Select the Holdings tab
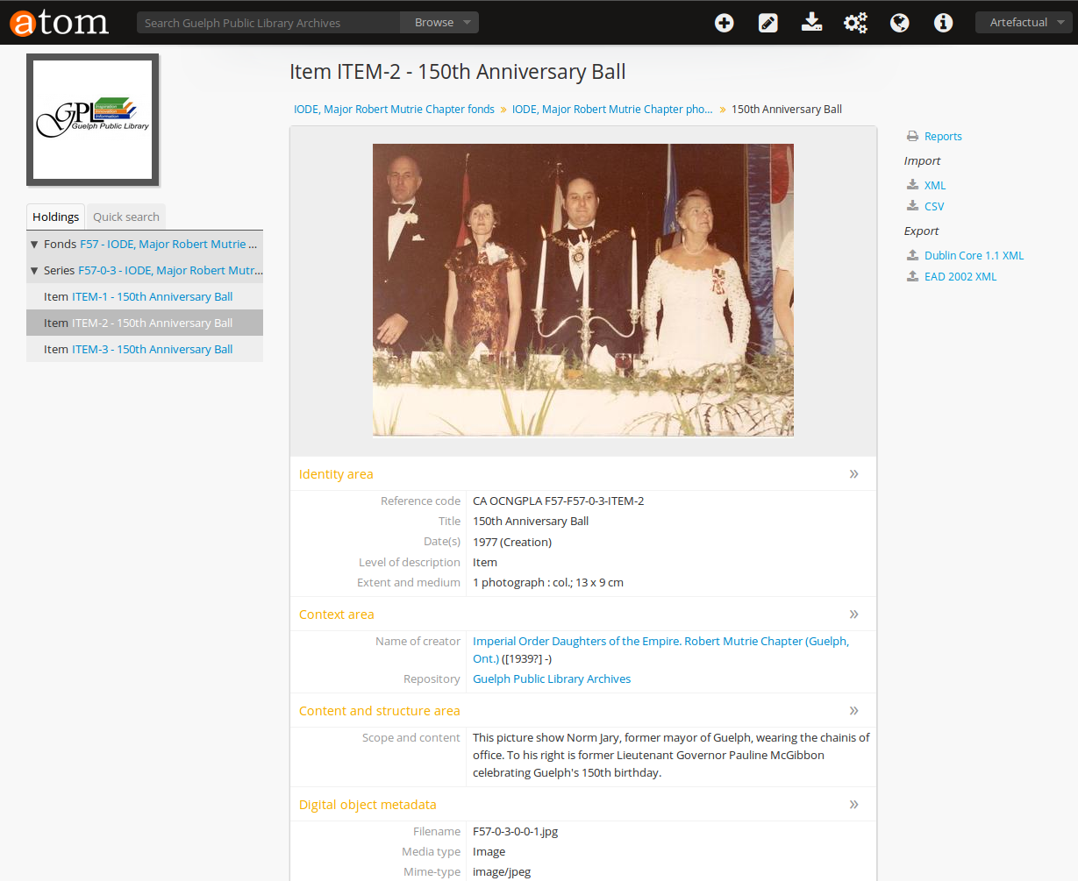Screen dimensions: 1078x881 [55, 217]
